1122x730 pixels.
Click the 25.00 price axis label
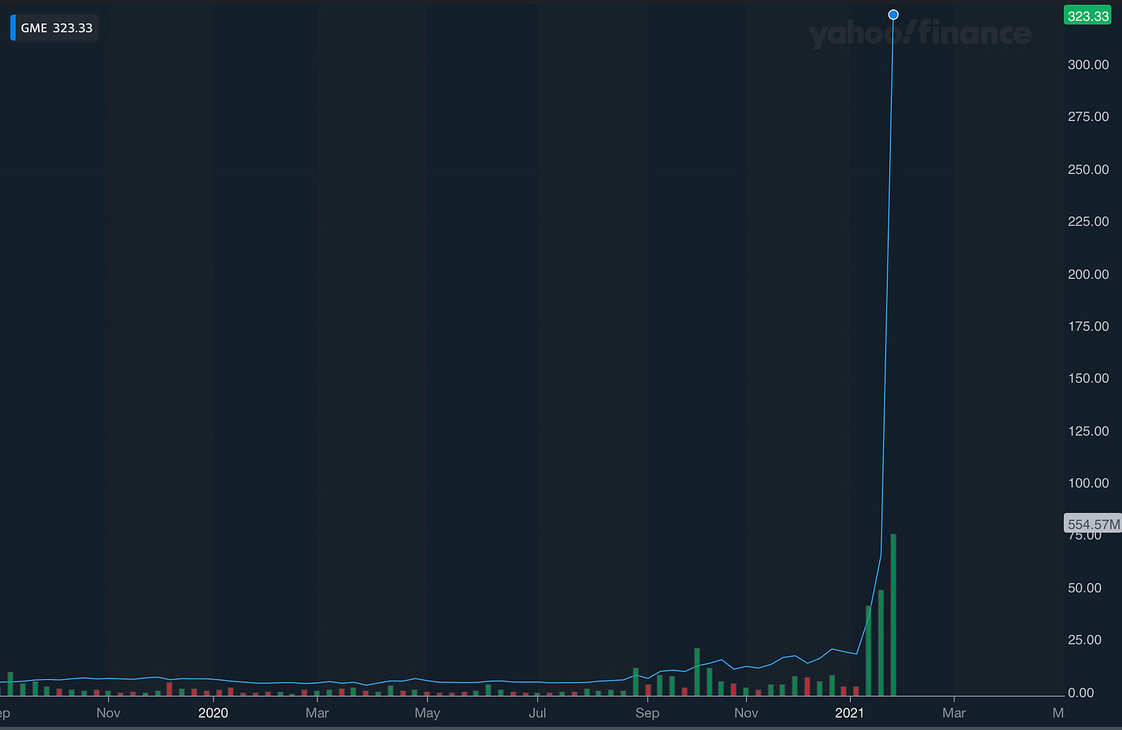[x=1084, y=640]
